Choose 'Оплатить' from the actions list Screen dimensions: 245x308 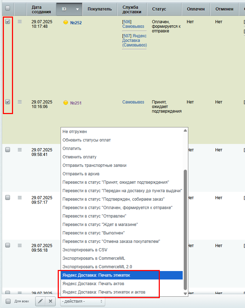[x=121, y=149]
